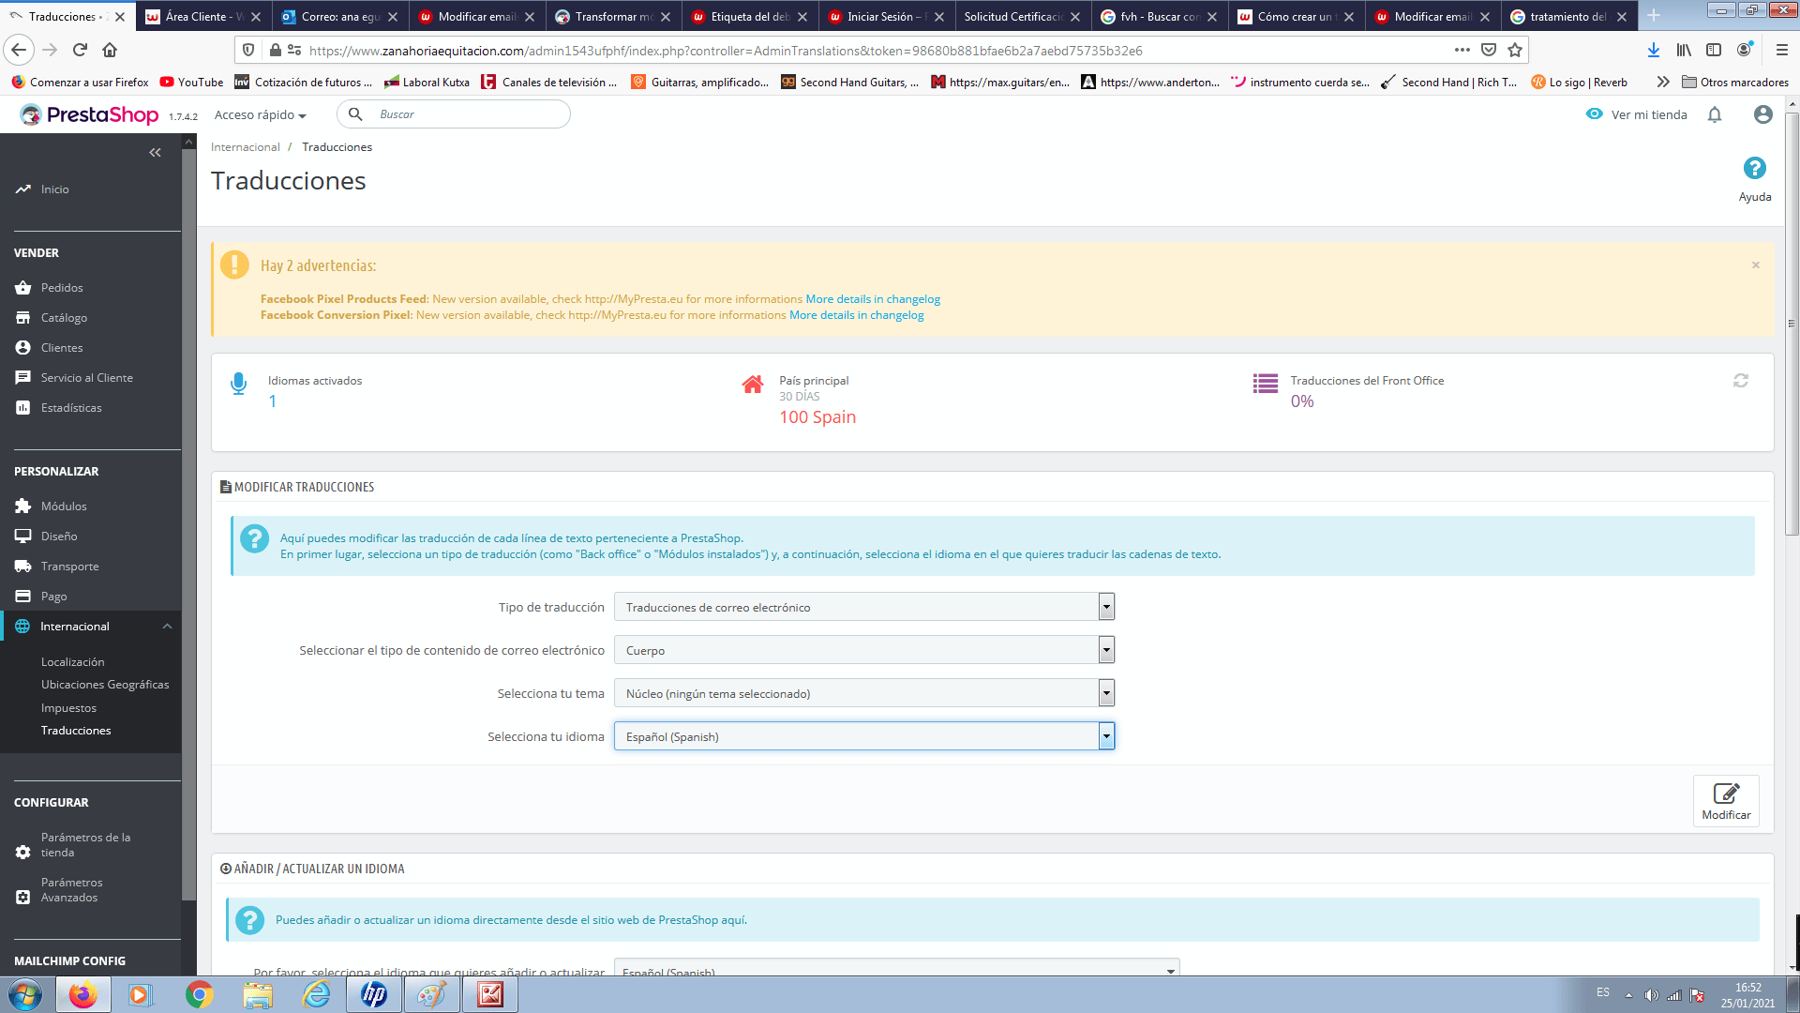
Task: Open the Selecciona tu tema dropdown
Action: (863, 693)
